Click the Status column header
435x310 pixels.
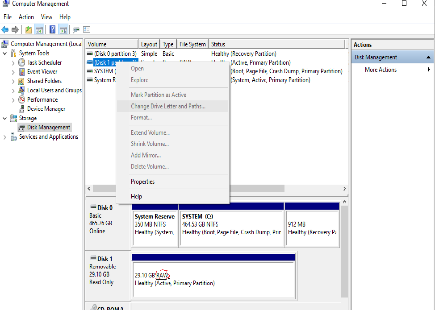[276, 44]
